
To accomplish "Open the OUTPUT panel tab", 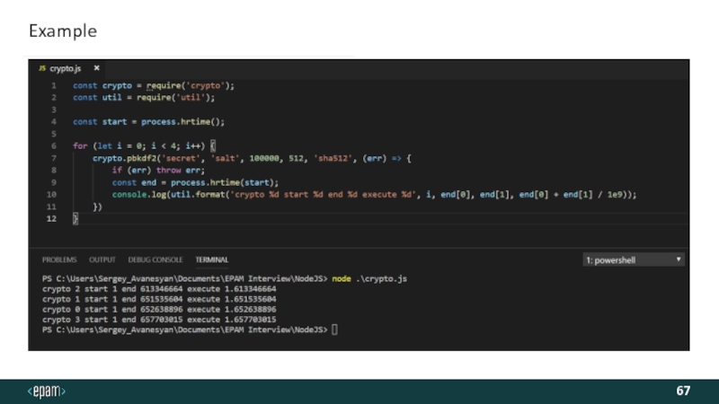I will coord(102,259).
